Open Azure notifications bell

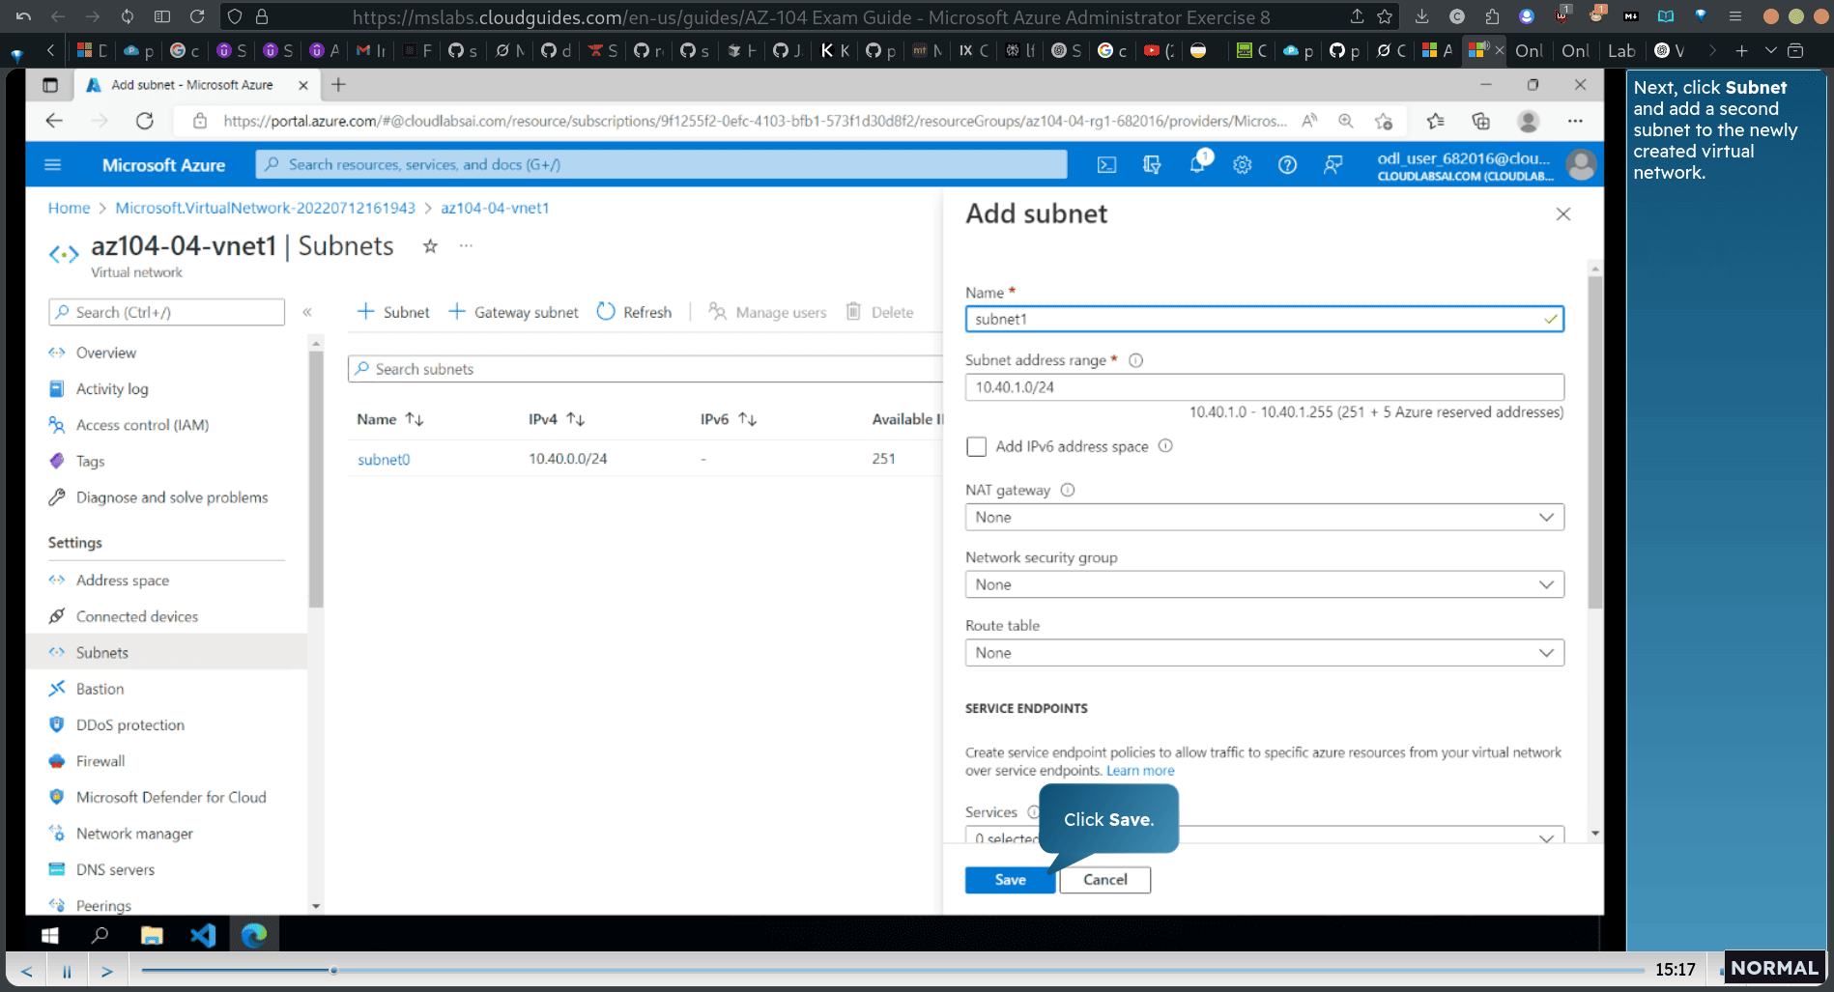1197,164
